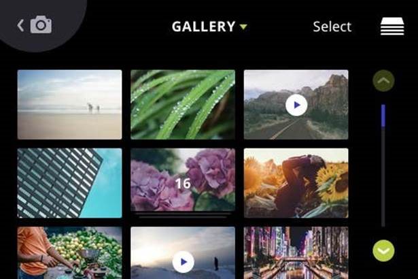Open the building against blue sky photo
This screenshot has width=418, height=279.
click(x=69, y=183)
